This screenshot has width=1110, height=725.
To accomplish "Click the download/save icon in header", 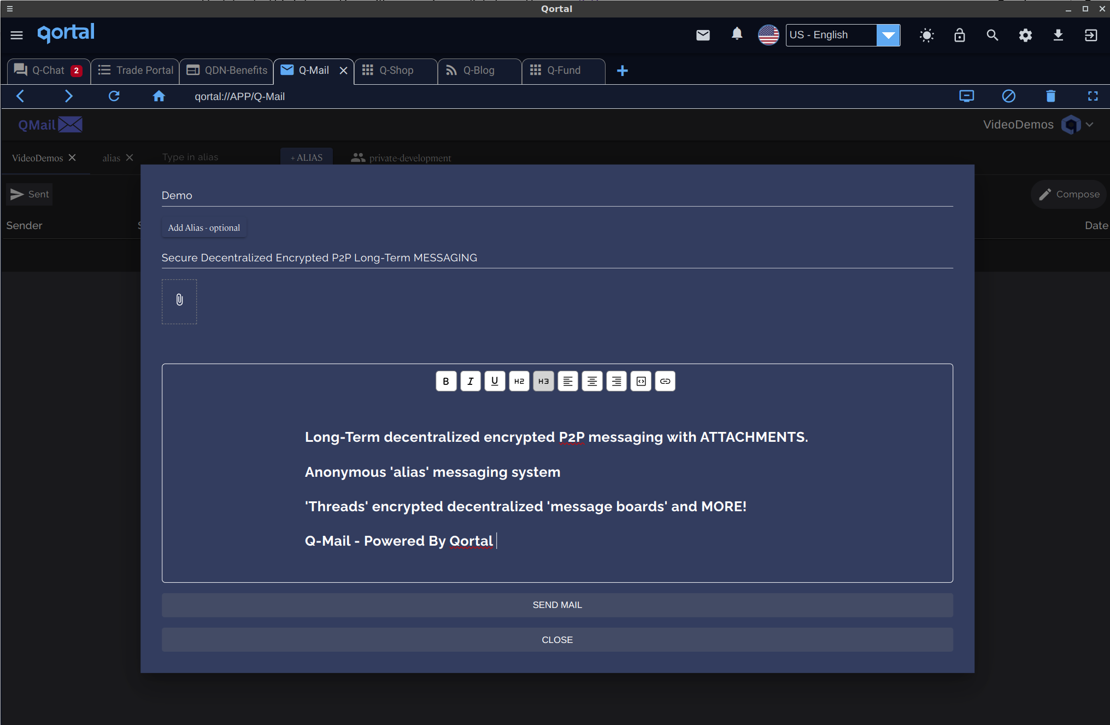I will 1058,35.
